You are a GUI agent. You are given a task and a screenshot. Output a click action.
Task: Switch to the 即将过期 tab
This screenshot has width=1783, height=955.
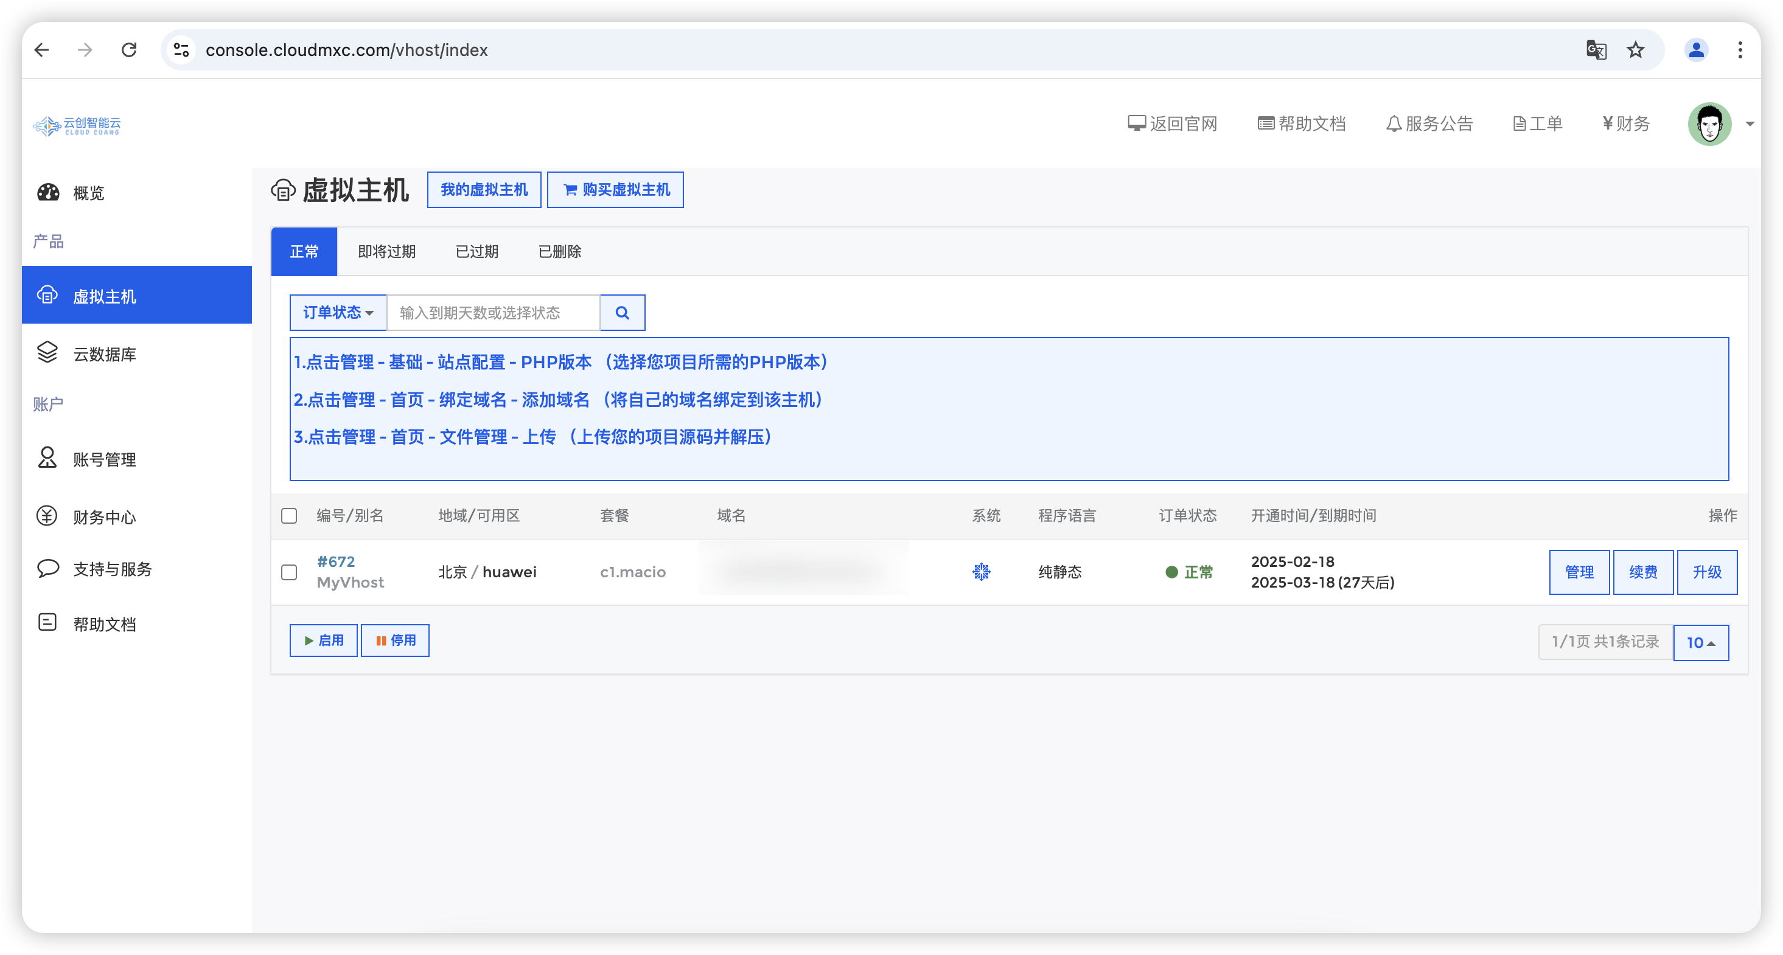[x=386, y=251]
